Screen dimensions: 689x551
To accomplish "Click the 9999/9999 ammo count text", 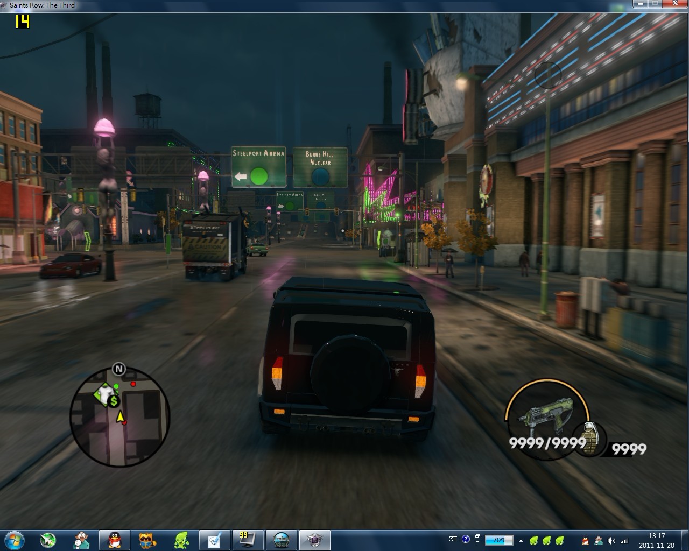I will 547,443.
